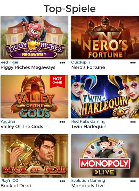The width and height of the screenshot is (139, 191).
Task: Open Book of Dead game image
Action: (x=35, y=156)
